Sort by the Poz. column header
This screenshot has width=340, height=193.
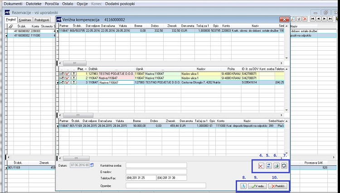(x=82, y=69)
